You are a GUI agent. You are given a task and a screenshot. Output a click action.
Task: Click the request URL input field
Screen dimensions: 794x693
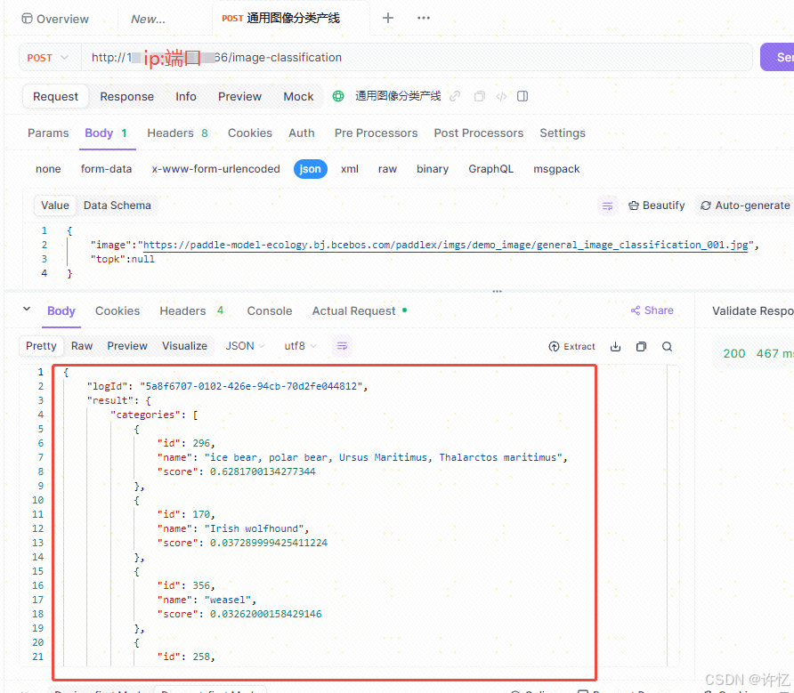point(417,57)
